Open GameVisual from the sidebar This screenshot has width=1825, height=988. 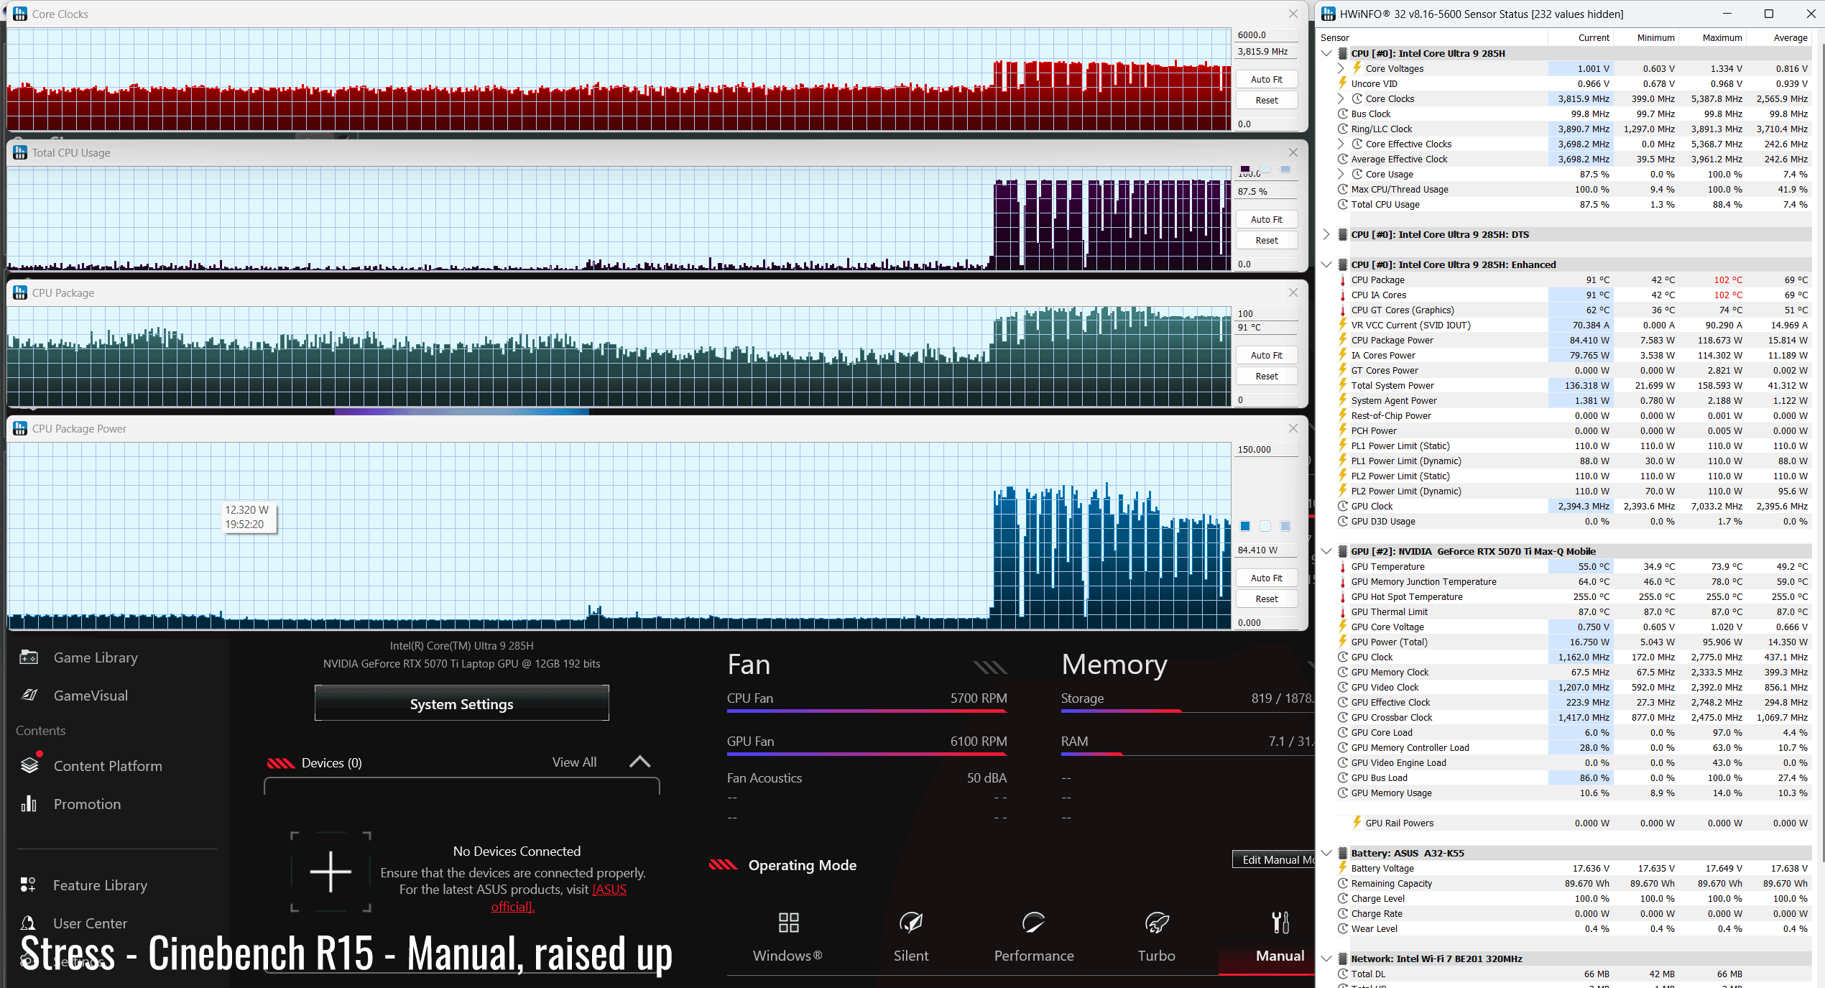[x=91, y=696]
